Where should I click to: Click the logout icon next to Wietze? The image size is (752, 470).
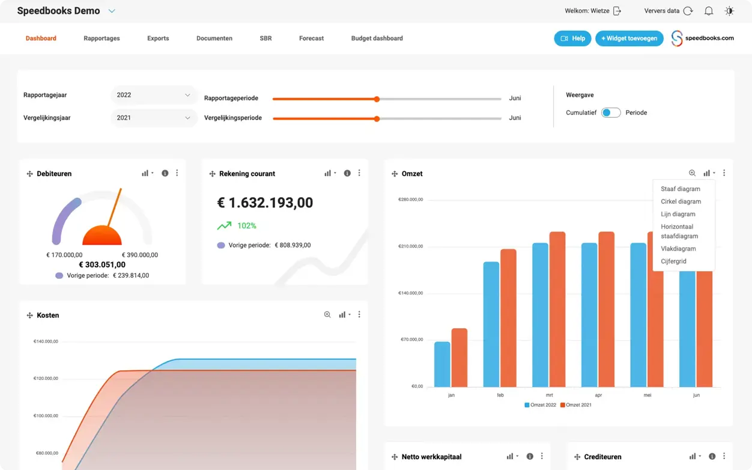[x=617, y=11]
